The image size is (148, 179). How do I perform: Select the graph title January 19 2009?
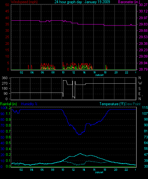click(82, 2)
